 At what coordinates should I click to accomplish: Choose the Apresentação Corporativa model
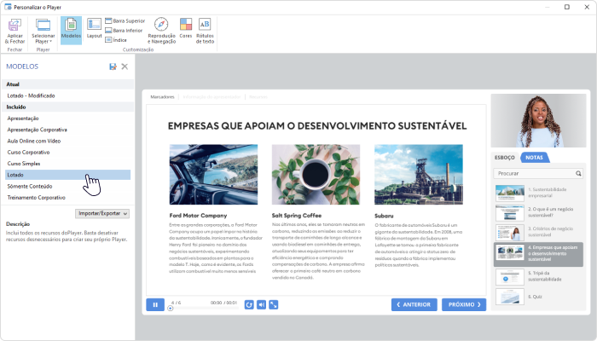pyautogui.click(x=67, y=130)
